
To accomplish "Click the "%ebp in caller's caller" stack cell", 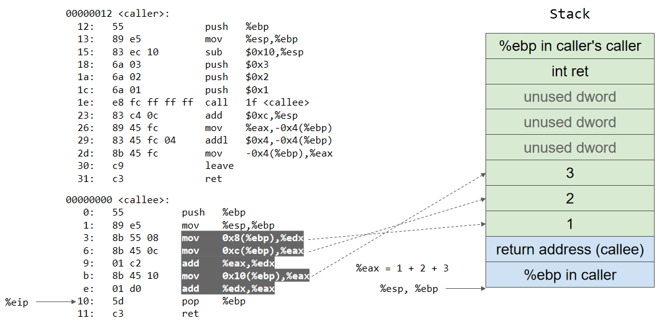I will click(x=569, y=46).
